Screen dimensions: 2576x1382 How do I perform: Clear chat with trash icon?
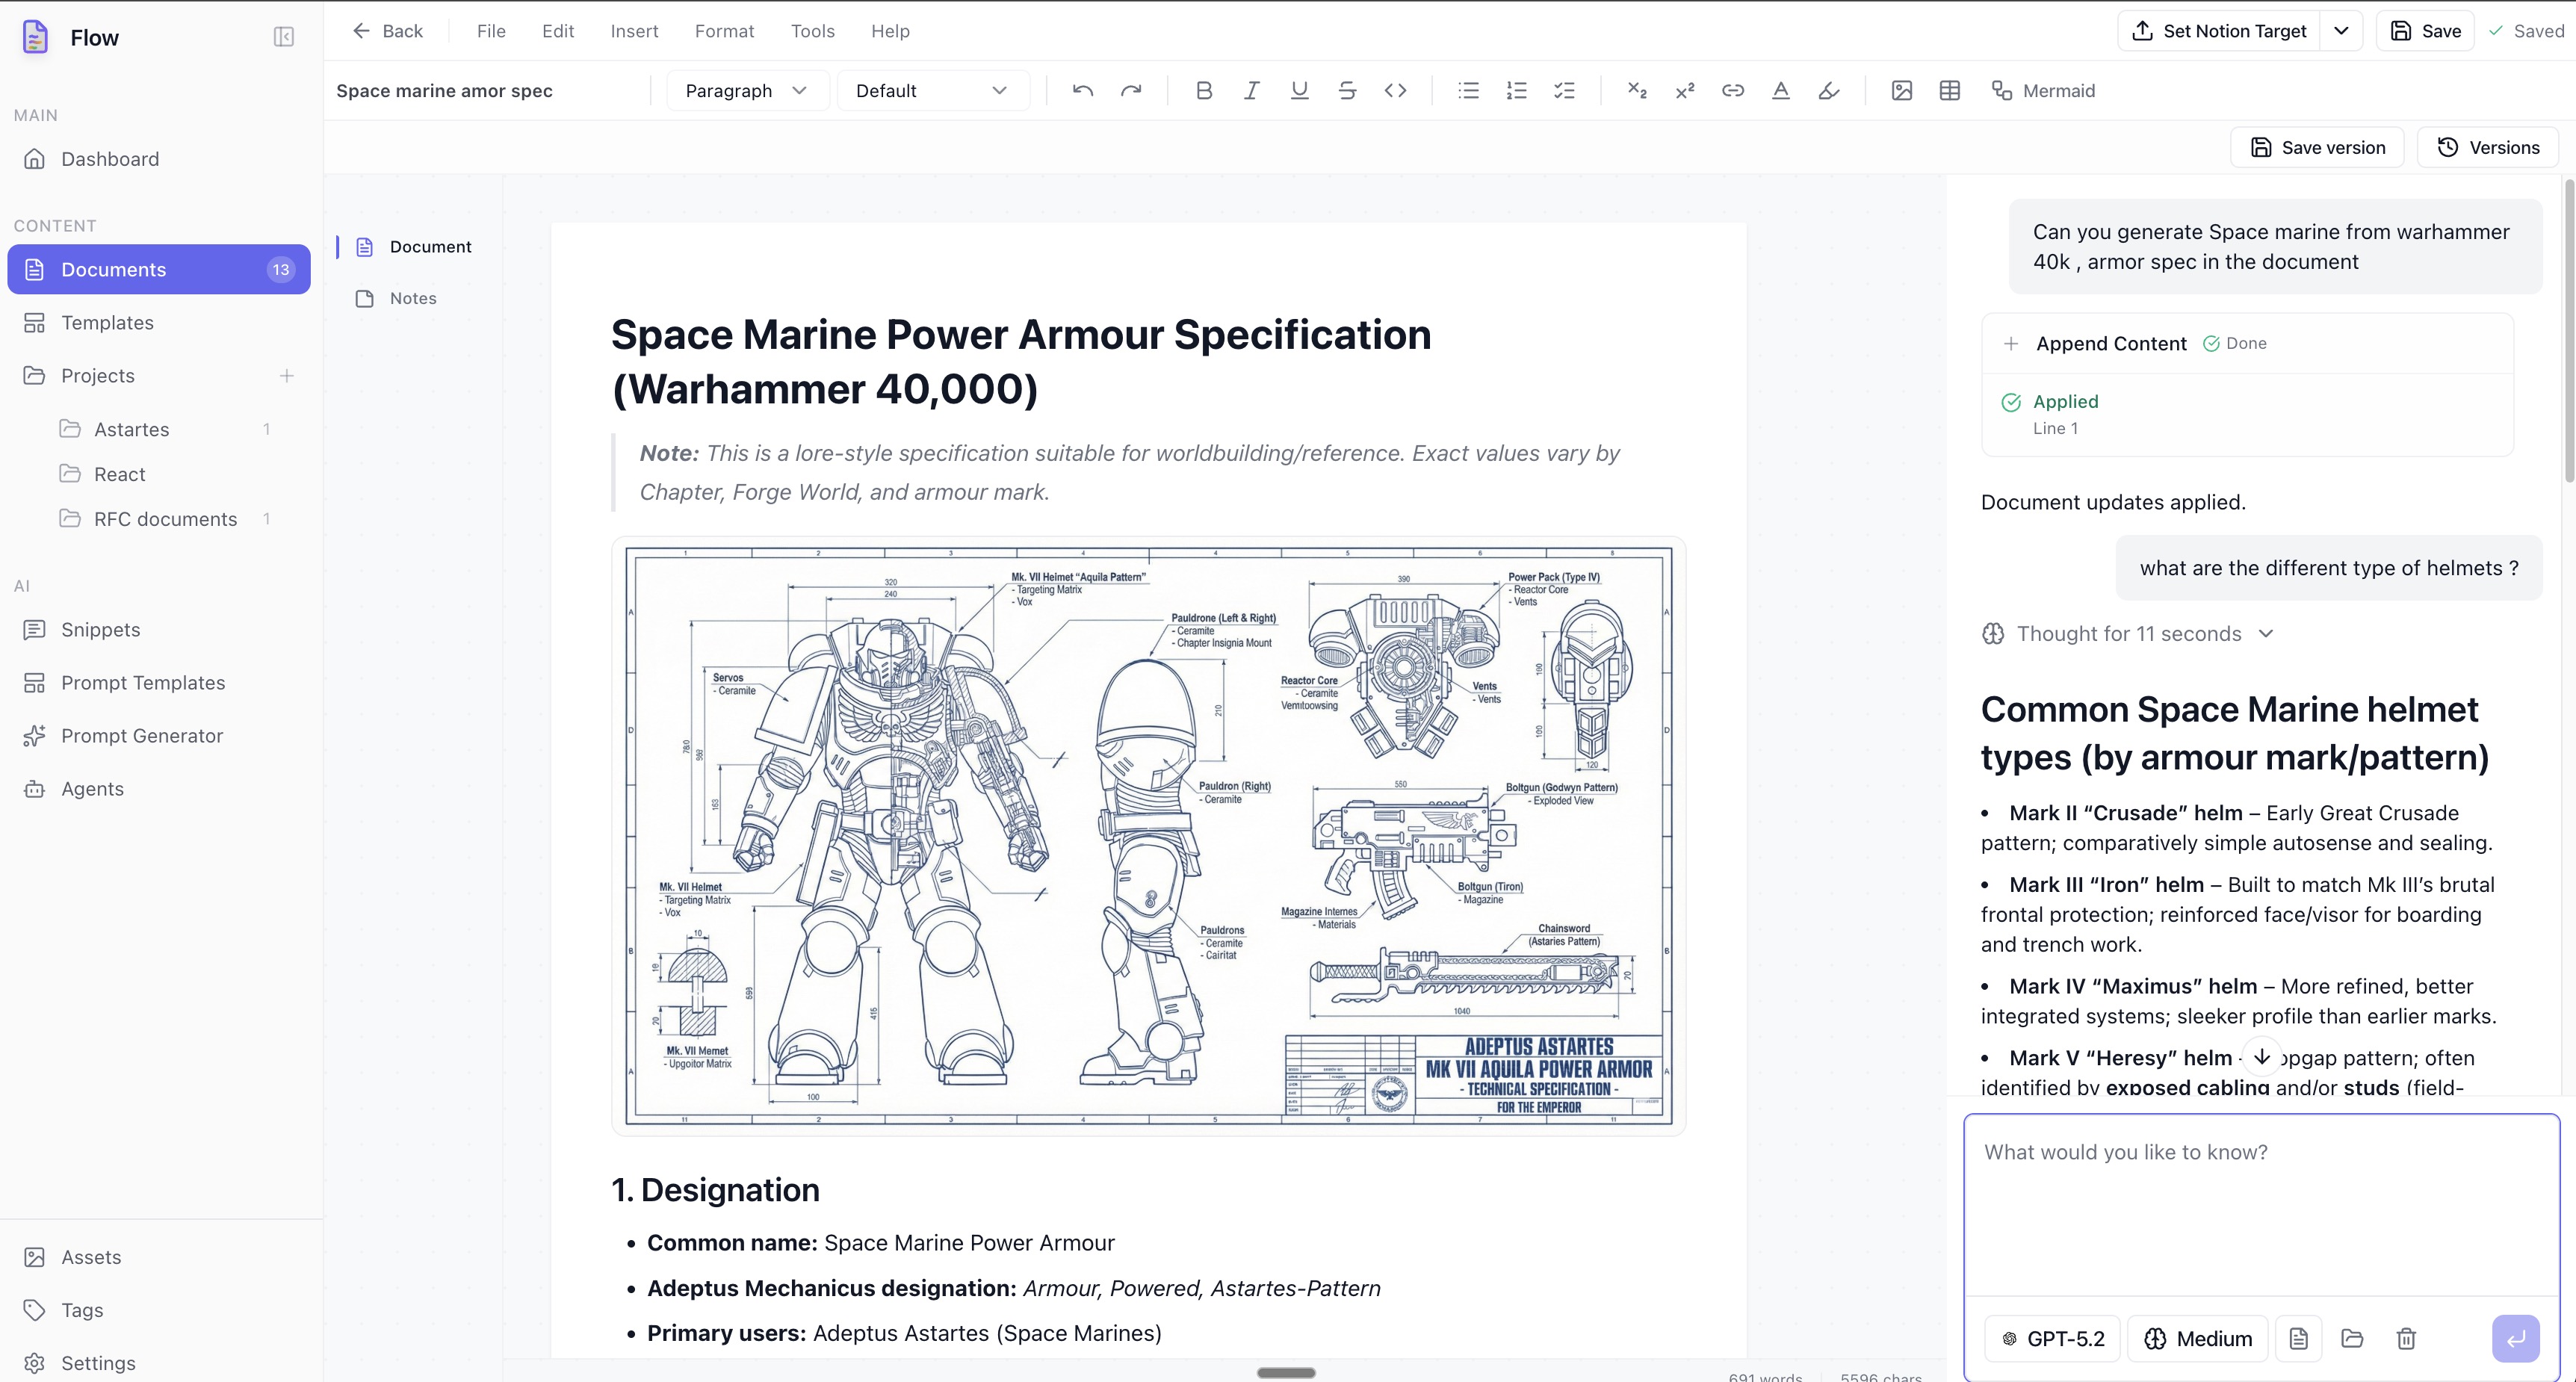pos(2406,1339)
